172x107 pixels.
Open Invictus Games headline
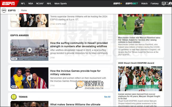point(75,72)
